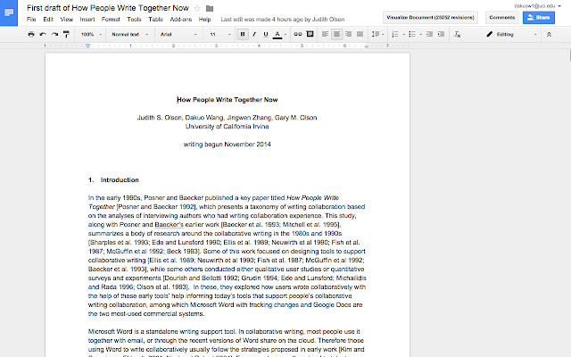Viewport: 571px width, 357px height.
Task: Open the Comments button
Action: (501, 18)
